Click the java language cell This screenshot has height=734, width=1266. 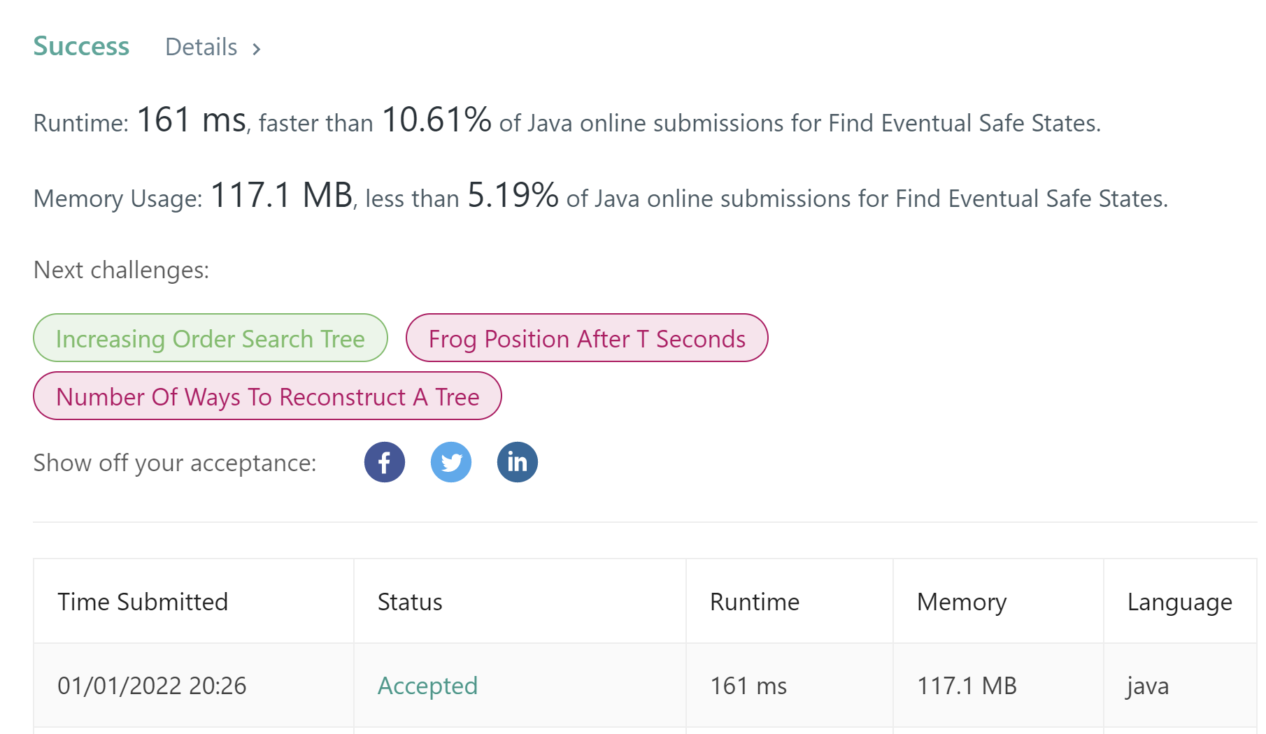click(1148, 686)
